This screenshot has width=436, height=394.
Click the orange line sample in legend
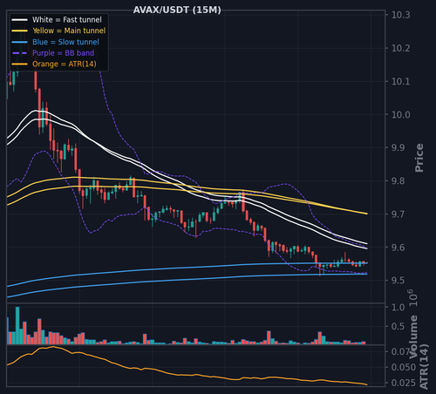click(x=19, y=64)
